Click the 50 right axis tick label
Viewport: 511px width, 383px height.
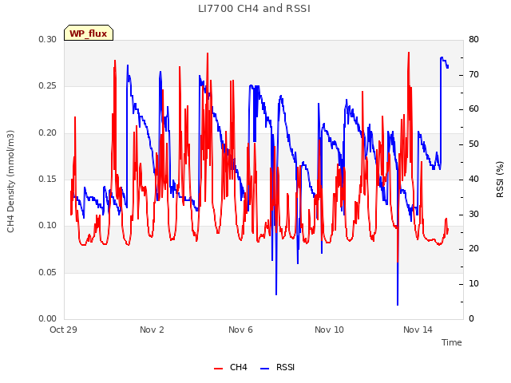click(x=473, y=144)
